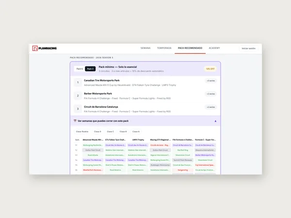Select the Pack 3 option
The height and width of the screenshot is (218, 291).
tap(90, 69)
